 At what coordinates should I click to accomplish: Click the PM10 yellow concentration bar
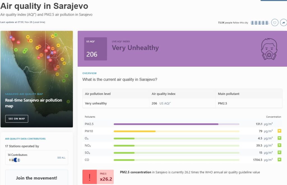[x=135, y=131]
